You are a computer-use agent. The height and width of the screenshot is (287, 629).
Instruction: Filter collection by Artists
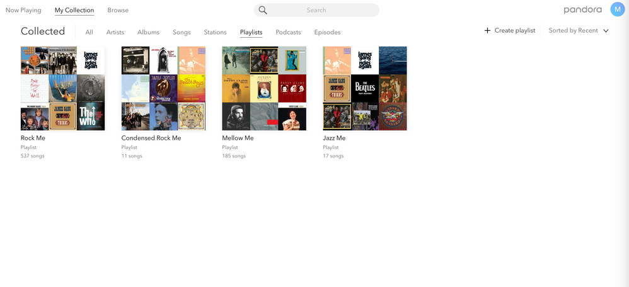pos(115,32)
